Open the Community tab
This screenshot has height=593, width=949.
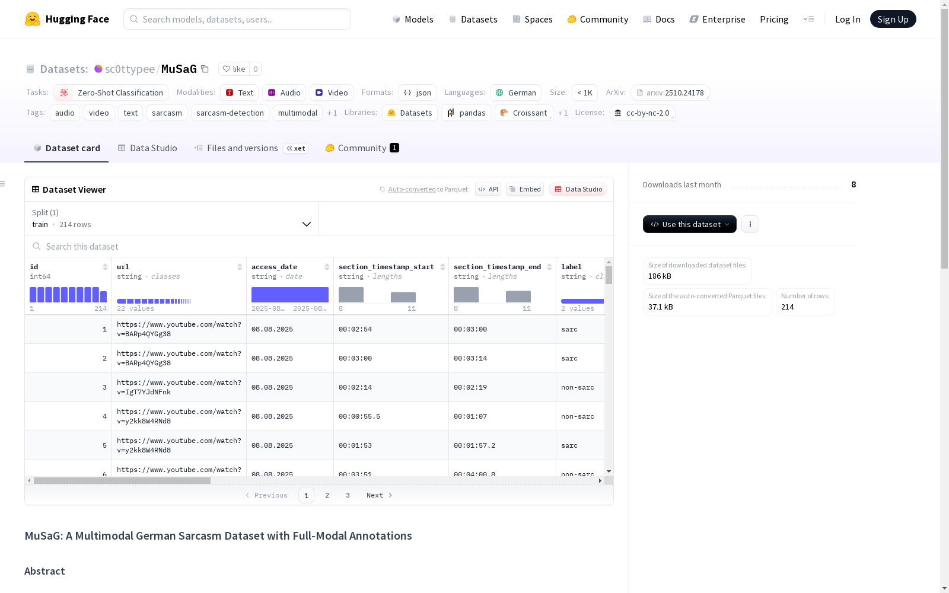362,148
